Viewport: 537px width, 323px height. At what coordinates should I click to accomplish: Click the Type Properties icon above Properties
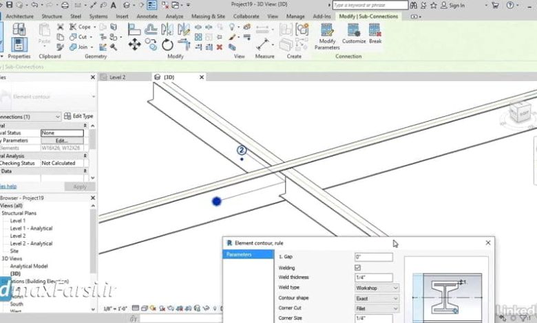tap(19, 30)
